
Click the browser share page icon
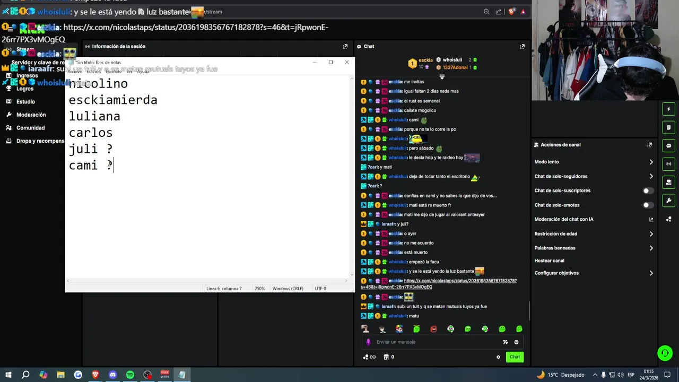(499, 12)
